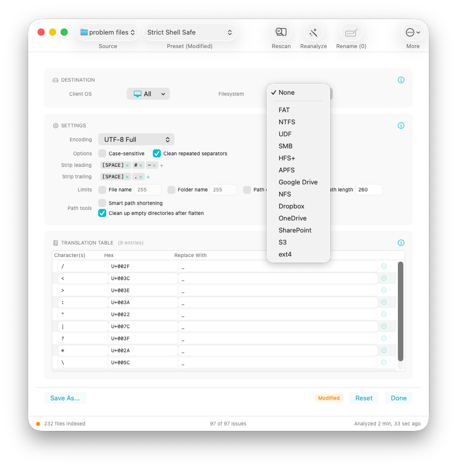Reset the modified preset settings
Viewport: 457px width, 468px height.
tap(364, 397)
